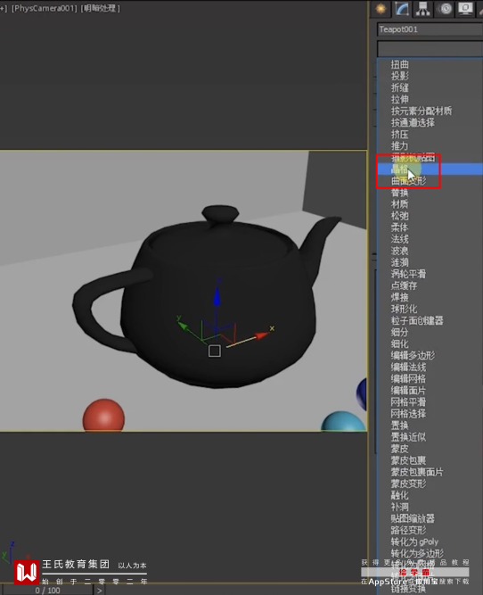Choose the 材质 modifier entry

pos(399,204)
